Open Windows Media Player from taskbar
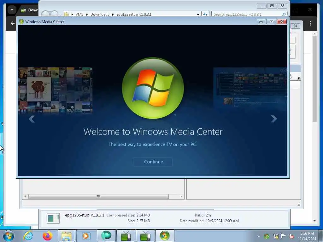The width and height of the screenshot is (323, 242). 86,236
